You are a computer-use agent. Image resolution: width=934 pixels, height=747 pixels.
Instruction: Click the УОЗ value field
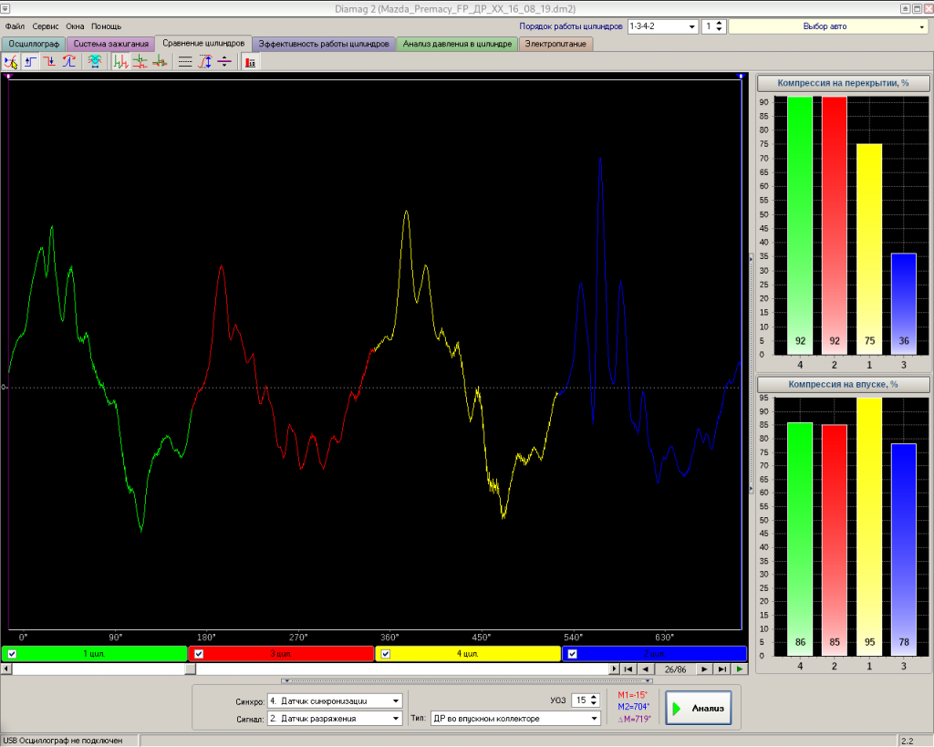click(x=580, y=700)
